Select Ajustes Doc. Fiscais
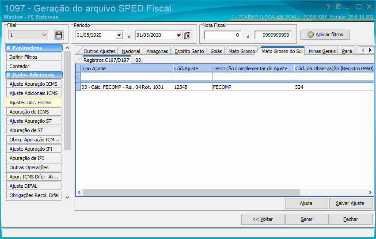The image size is (376, 239). pyautogui.click(x=34, y=102)
